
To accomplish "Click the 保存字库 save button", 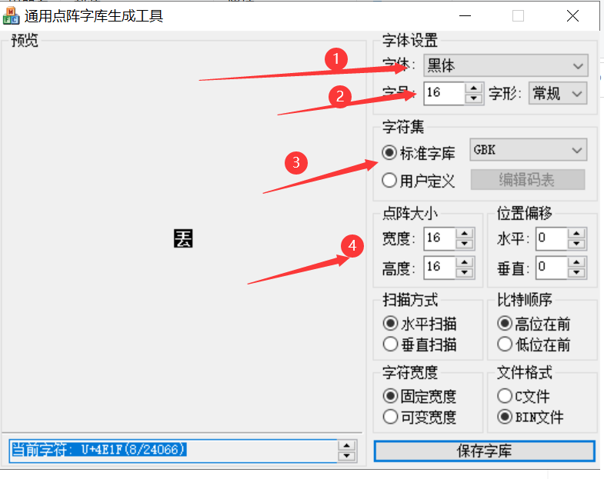I will point(485,451).
